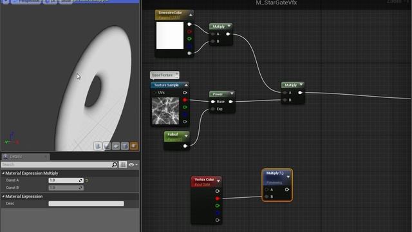This screenshot has height=232, width=412.
Task: Collapse the Texture Sample node preview arrow
Action: (x=186, y=85)
